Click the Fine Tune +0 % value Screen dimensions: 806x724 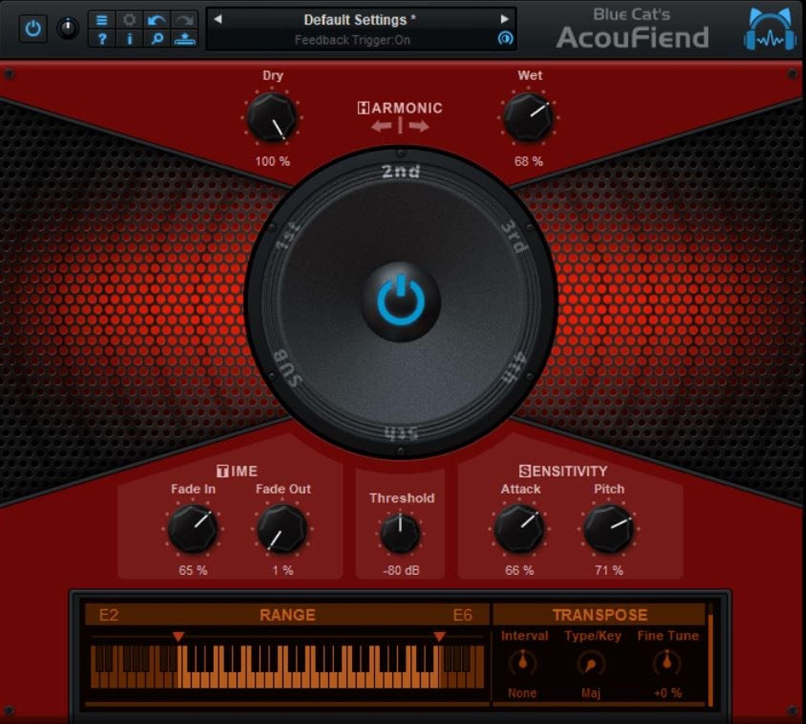[668, 693]
